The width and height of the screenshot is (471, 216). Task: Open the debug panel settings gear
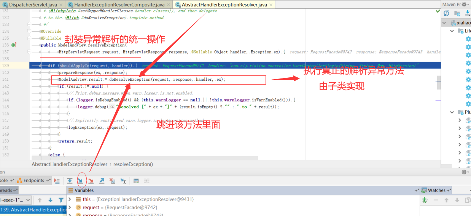tap(464, 172)
